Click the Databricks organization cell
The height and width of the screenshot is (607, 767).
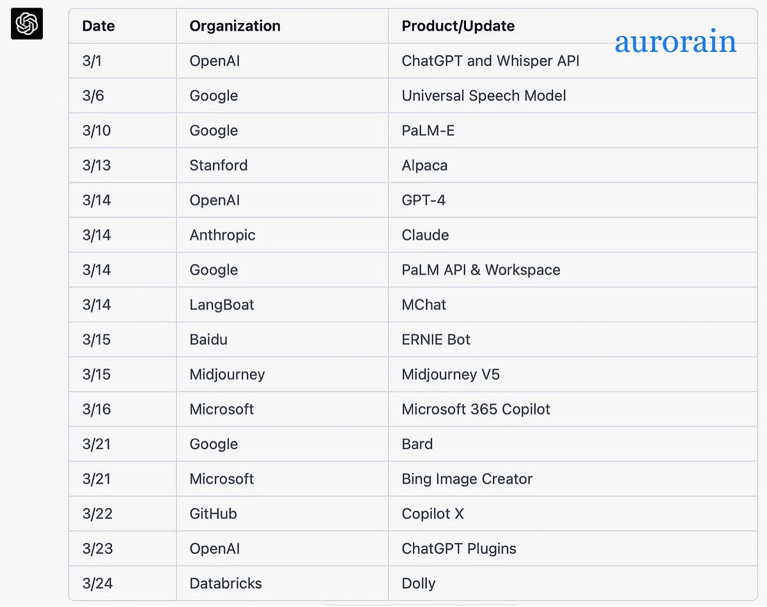point(226,583)
